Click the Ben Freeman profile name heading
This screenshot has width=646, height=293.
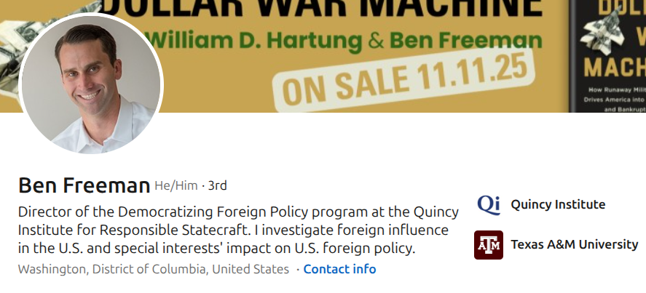point(84,185)
